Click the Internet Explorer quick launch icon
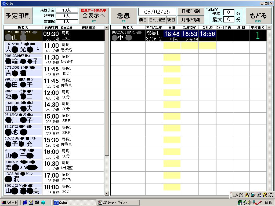Viewport: 275px width, 206px height. click(x=25, y=203)
